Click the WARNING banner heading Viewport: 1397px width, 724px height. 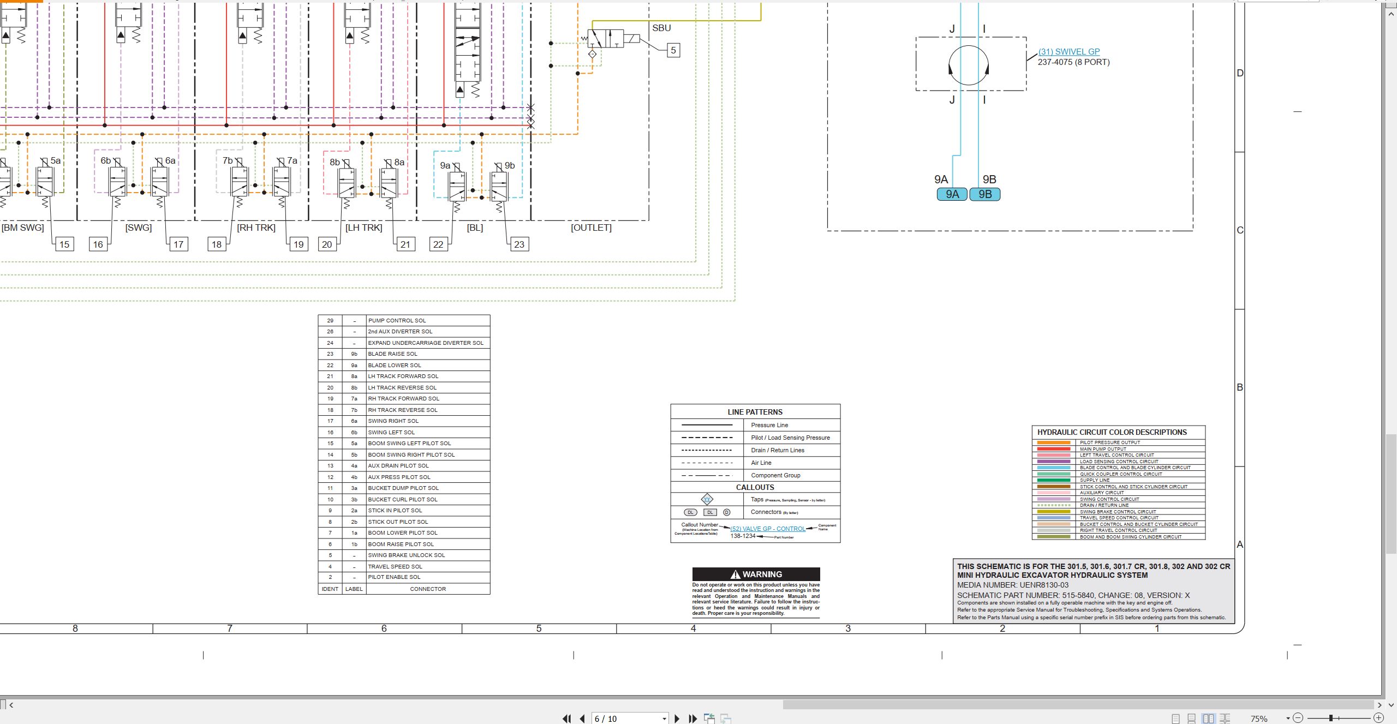[x=756, y=574]
